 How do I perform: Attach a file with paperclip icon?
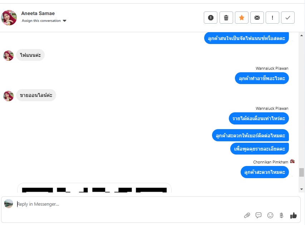247,215
